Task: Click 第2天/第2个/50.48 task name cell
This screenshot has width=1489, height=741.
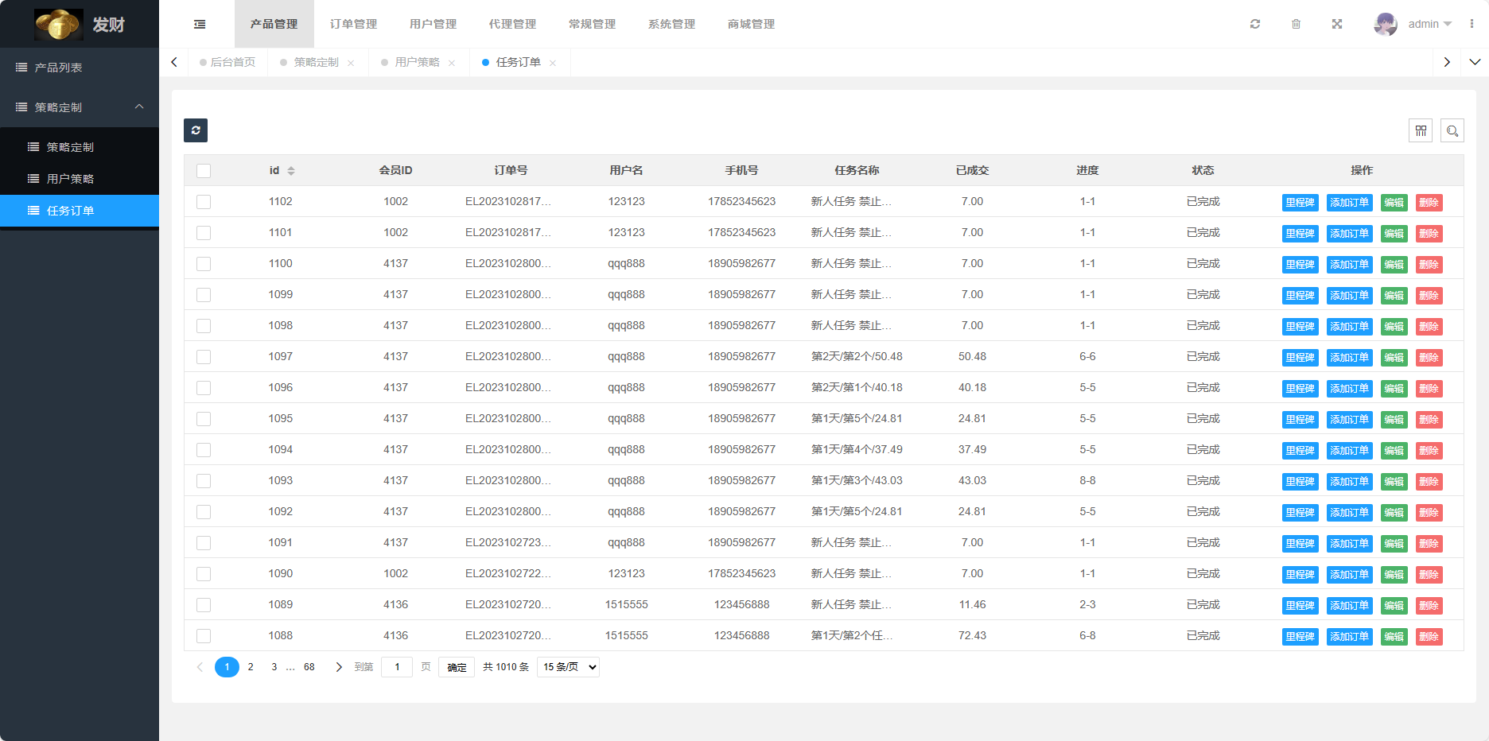Action: click(x=857, y=357)
